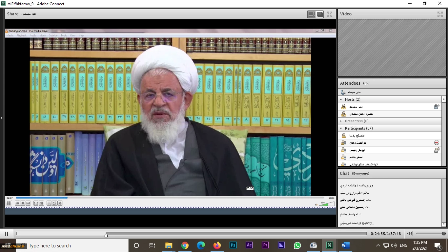448x252 pixels.
Task: Switch to the second Share layout view
Action: [320, 14]
